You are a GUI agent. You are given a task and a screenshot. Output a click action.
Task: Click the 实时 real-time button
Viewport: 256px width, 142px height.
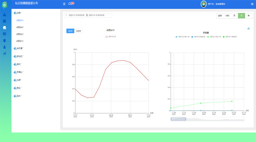[x=220, y=16]
